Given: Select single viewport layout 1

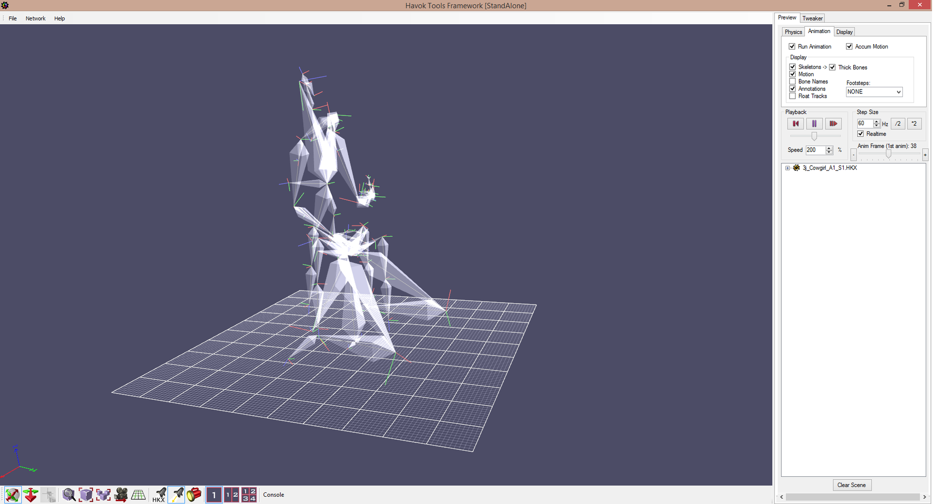Looking at the screenshot, I should pyautogui.click(x=214, y=495).
